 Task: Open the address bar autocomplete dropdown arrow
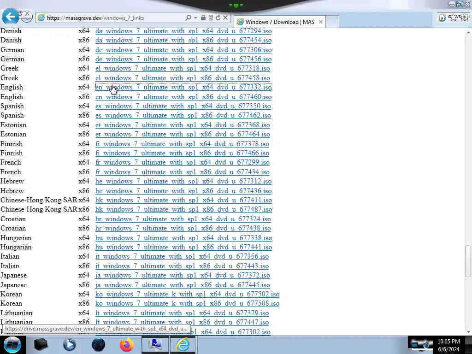point(195,18)
